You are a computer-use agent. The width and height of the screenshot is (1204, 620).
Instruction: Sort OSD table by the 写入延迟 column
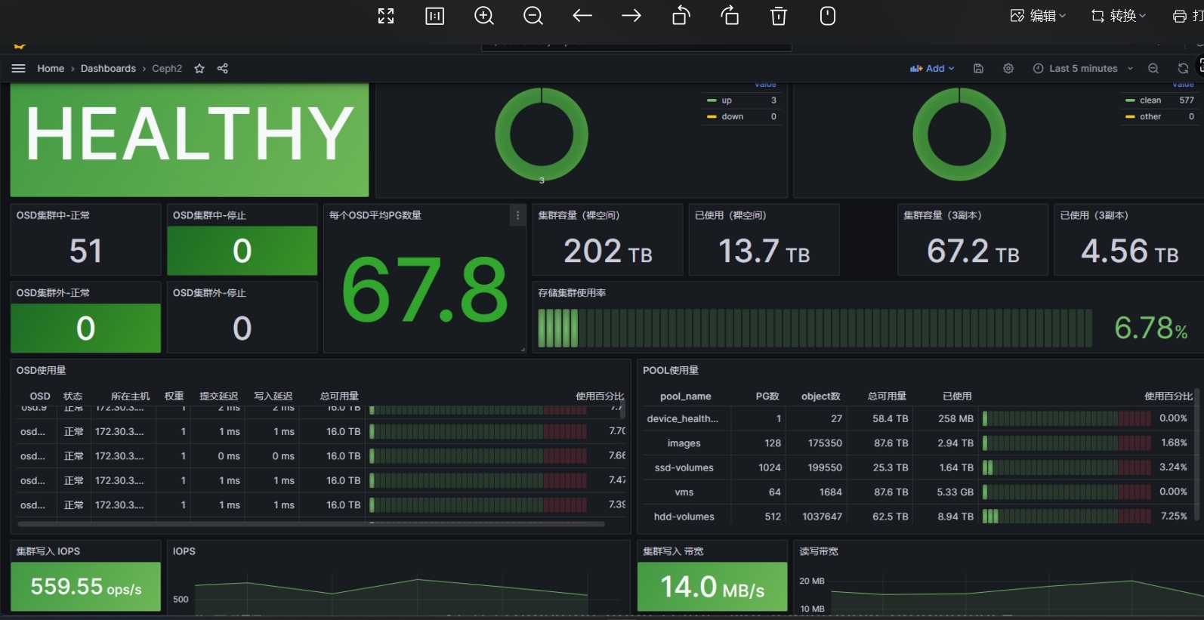[273, 396]
